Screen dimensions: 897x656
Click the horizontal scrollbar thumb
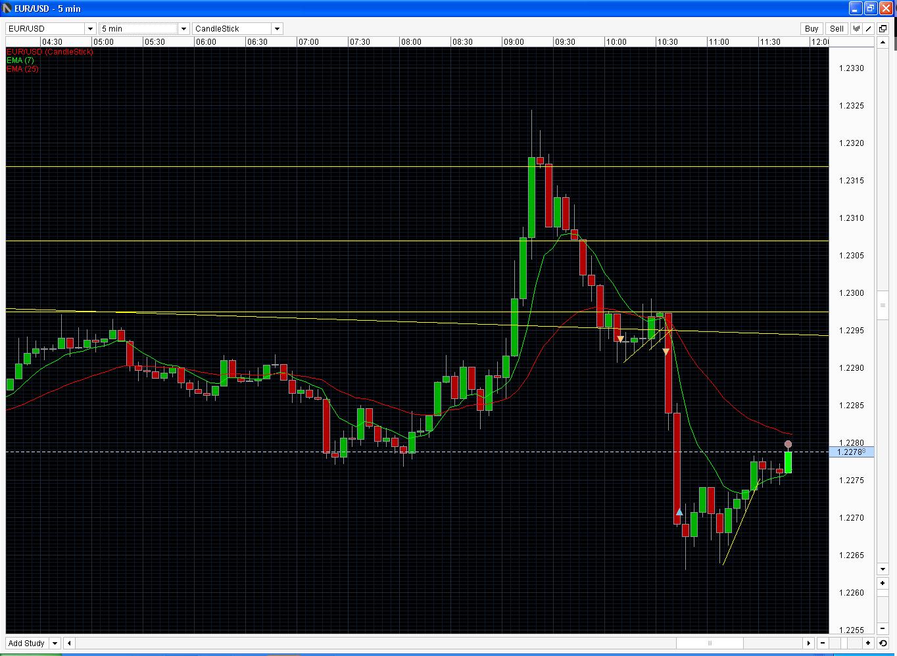[710, 644]
